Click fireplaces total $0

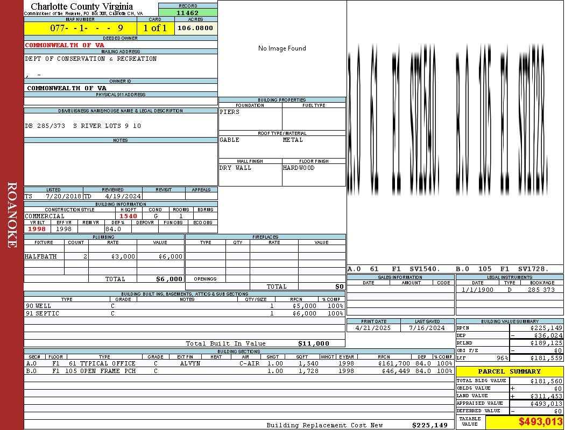[x=340, y=286]
